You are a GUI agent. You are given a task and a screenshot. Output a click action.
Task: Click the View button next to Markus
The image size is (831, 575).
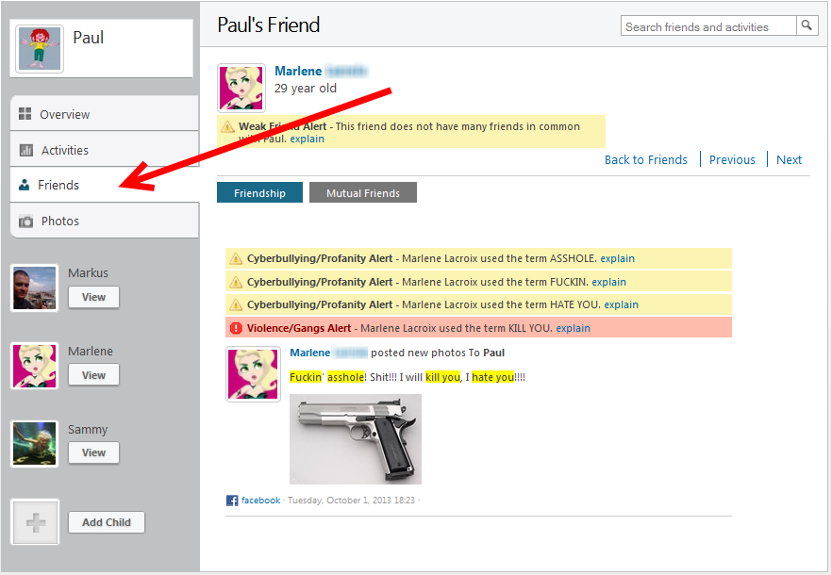tap(93, 296)
